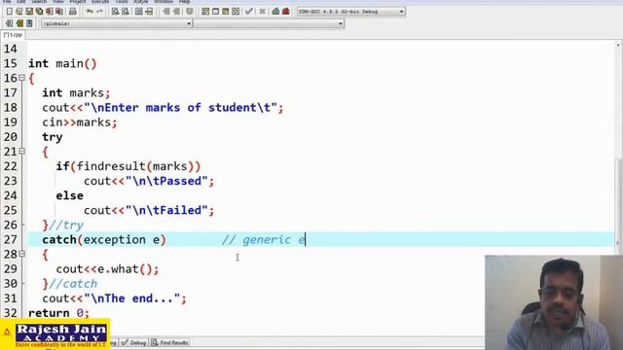Open the TDM-GCC compiler set dropdown

pos(351,12)
